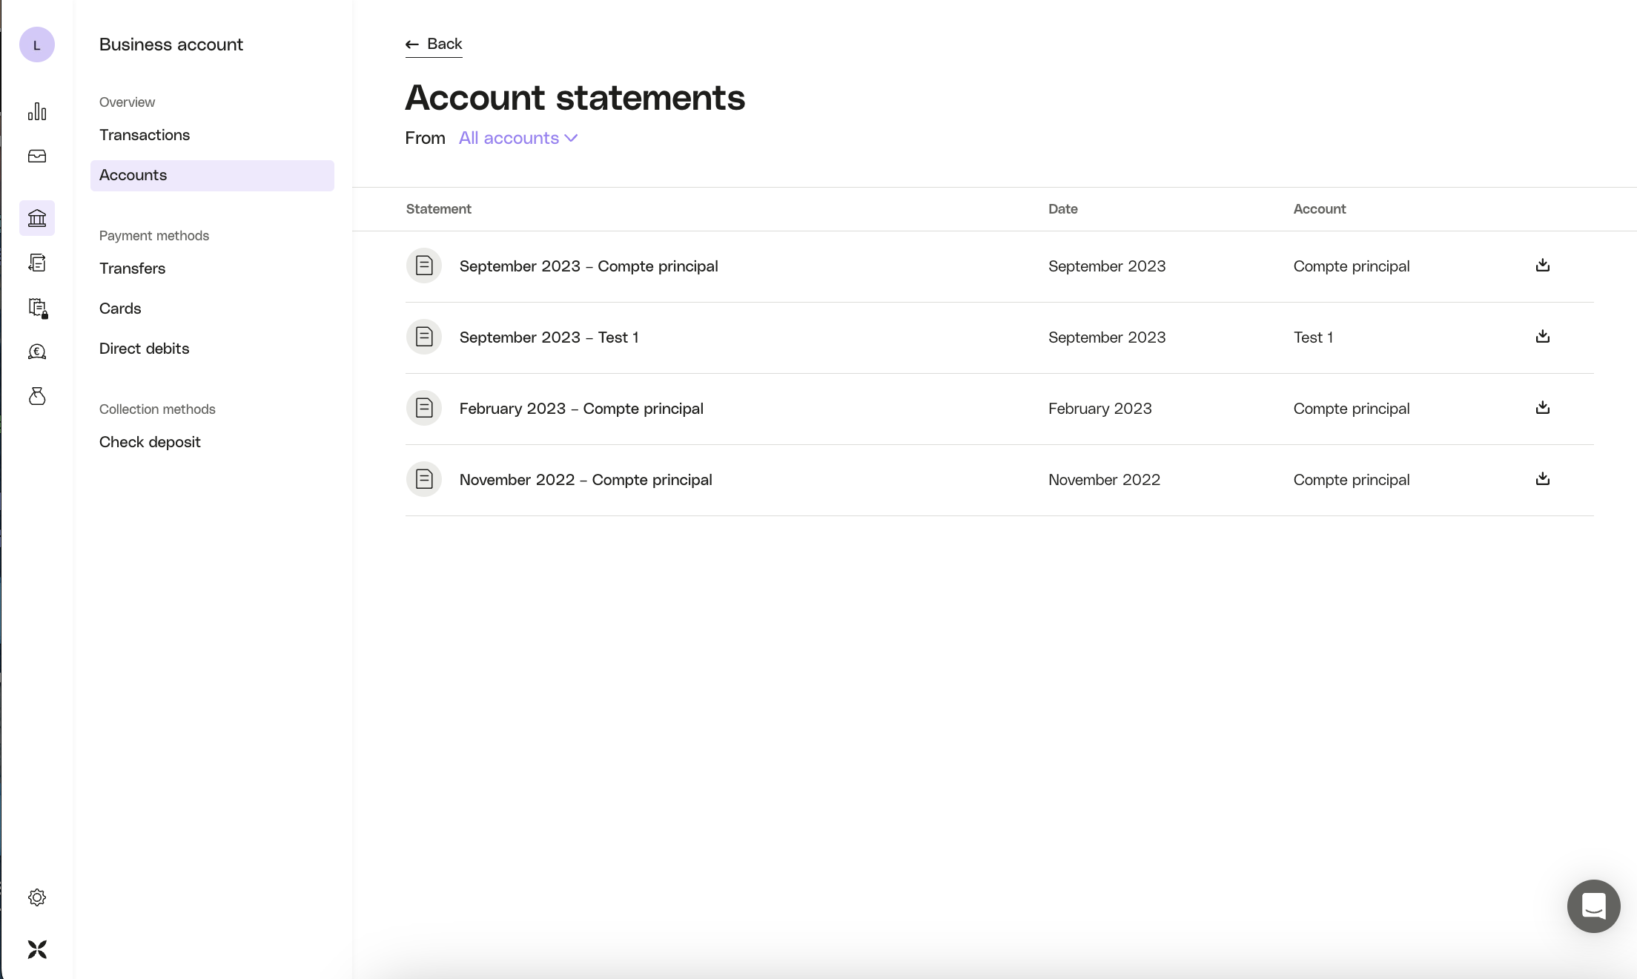Open the locked receipts icon
1637x979 pixels.
[x=37, y=309]
